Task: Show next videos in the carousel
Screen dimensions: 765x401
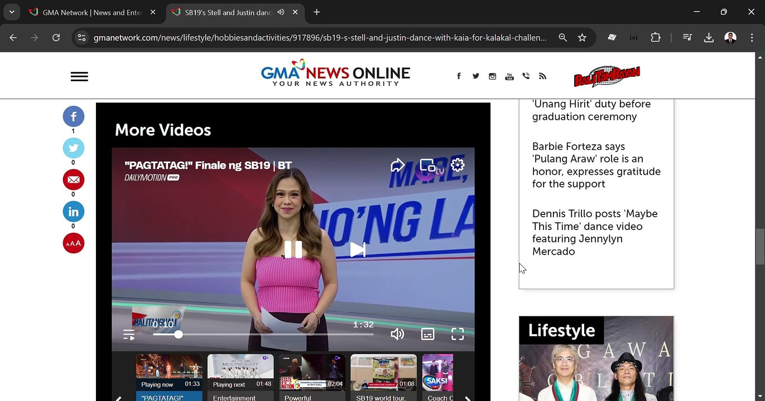Action: click(x=468, y=398)
